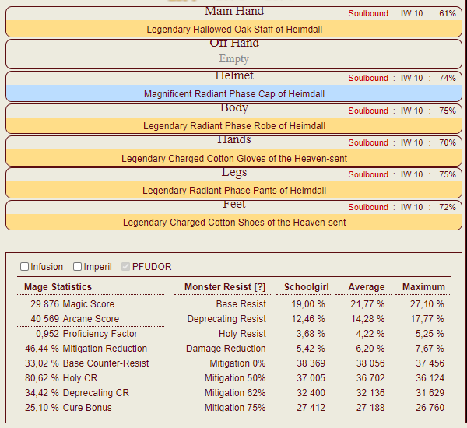Click the 40 569 Arcane Score value
The width and height of the screenshot is (467, 428).
44,319
